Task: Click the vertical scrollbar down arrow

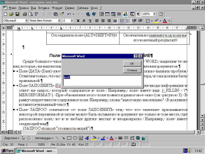Action: [202, 116]
